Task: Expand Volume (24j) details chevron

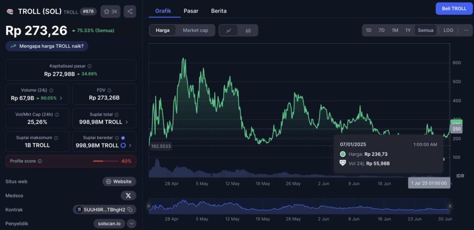Action: coord(62,98)
